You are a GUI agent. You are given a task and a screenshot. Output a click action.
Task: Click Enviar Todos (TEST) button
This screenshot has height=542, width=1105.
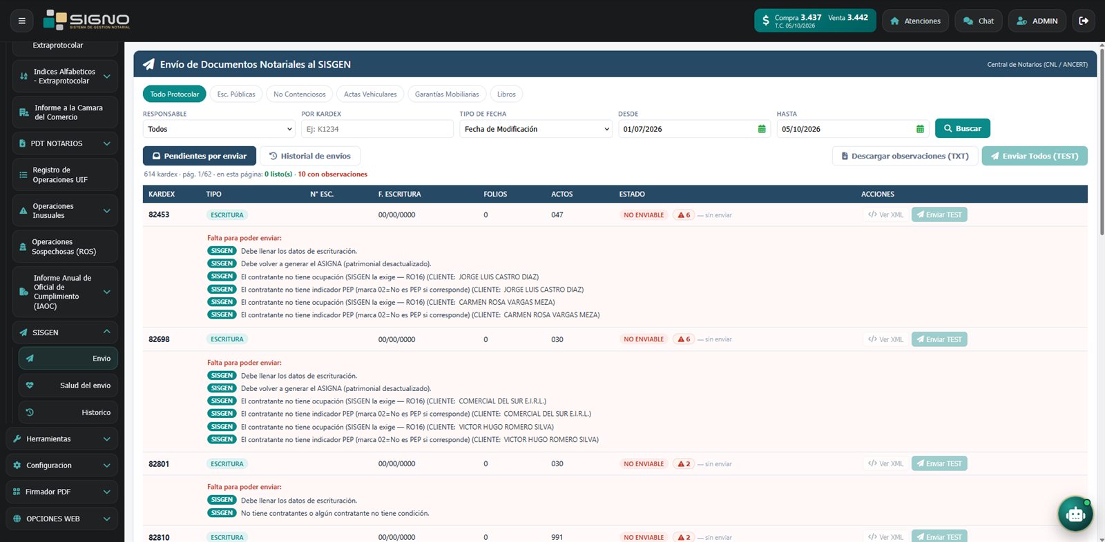click(1035, 156)
